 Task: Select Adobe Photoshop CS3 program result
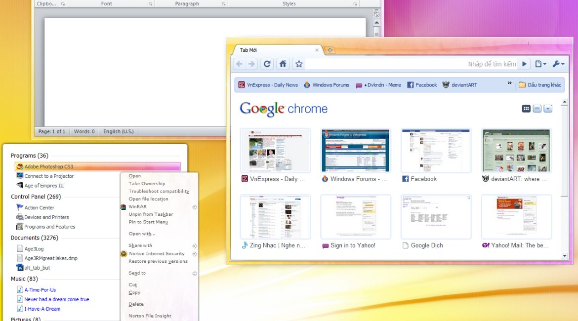(x=98, y=166)
